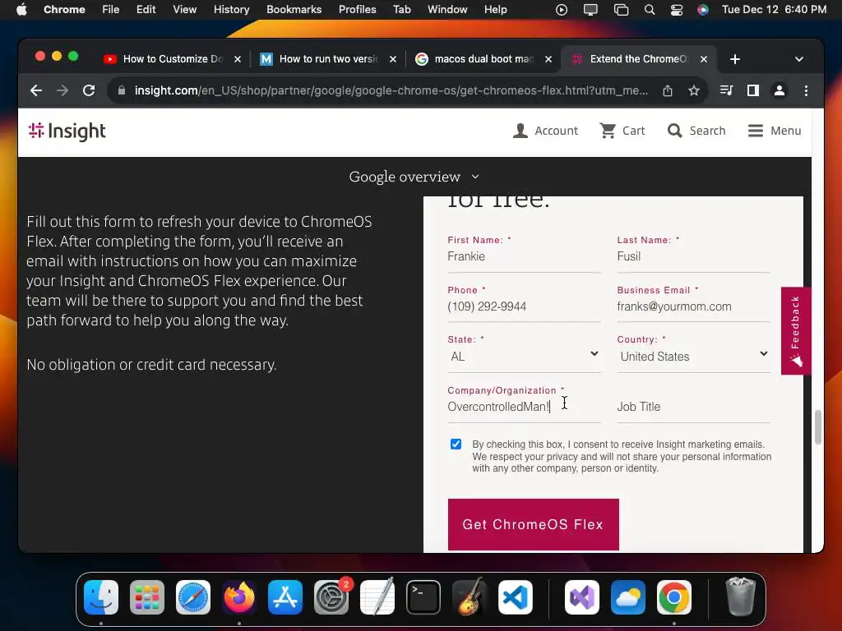Open Safari from the Dock
This screenshot has width=842, height=631.
point(193,597)
